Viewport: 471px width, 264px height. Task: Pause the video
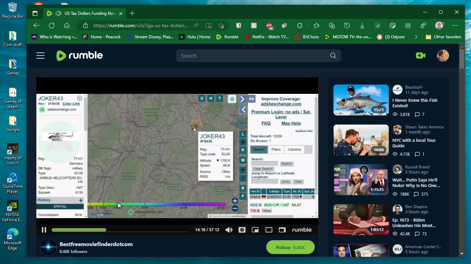point(44,230)
